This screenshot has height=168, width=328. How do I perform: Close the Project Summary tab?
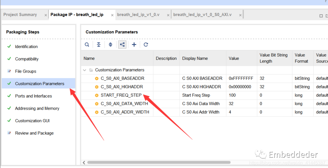pyautogui.click(x=46, y=15)
